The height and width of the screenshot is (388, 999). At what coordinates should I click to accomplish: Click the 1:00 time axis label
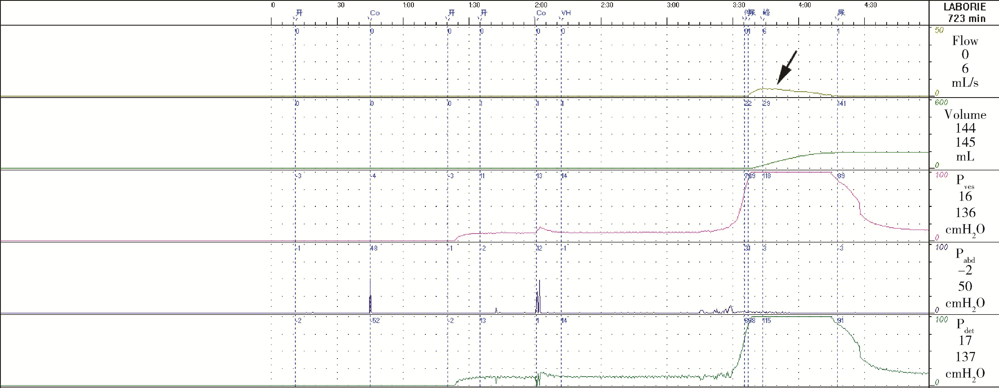click(x=408, y=5)
